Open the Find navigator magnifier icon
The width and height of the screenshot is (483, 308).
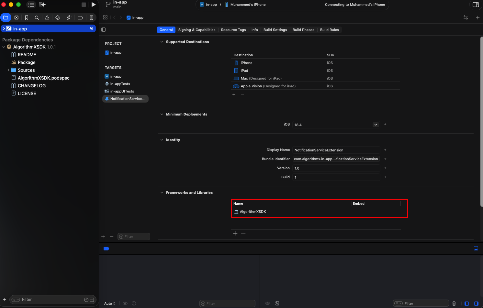pyautogui.click(x=37, y=17)
